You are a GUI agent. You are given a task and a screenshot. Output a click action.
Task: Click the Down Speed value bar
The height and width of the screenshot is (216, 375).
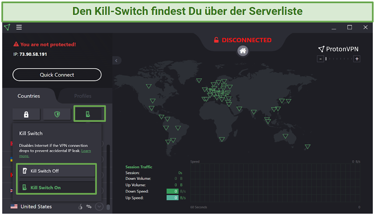point(173,191)
